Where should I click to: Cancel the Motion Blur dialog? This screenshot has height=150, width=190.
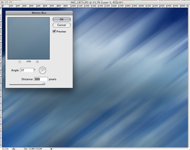click(x=61, y=25)
